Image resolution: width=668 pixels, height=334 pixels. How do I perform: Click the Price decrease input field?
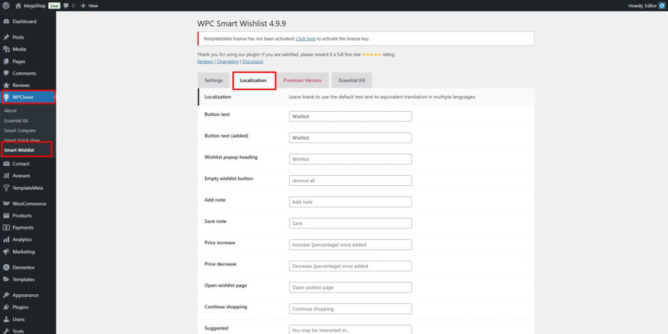(x=350, y=266)
